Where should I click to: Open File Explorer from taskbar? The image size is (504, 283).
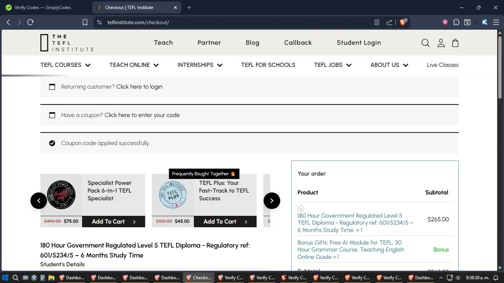(51, 278)
